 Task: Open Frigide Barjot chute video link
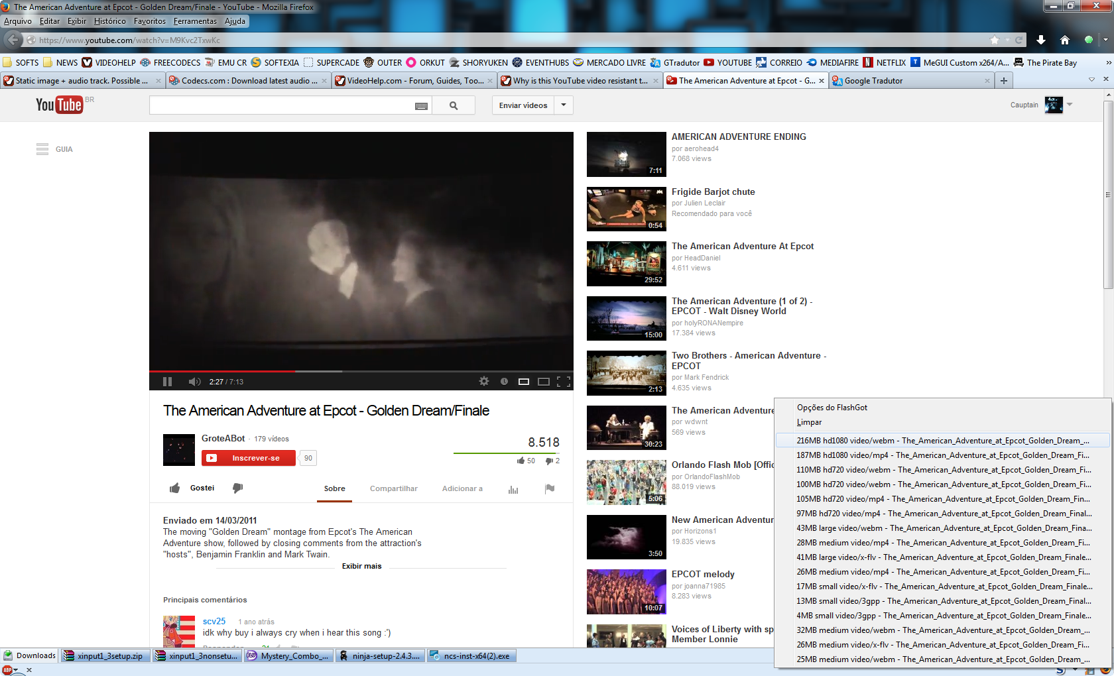pos(713,192)
